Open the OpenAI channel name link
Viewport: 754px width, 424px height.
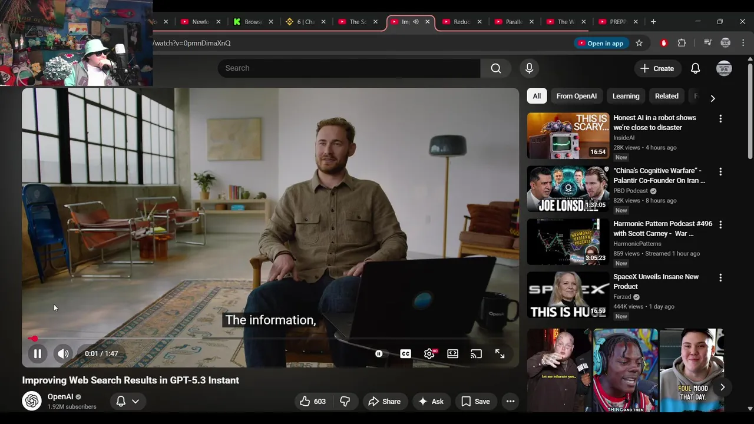coord(60,397)
